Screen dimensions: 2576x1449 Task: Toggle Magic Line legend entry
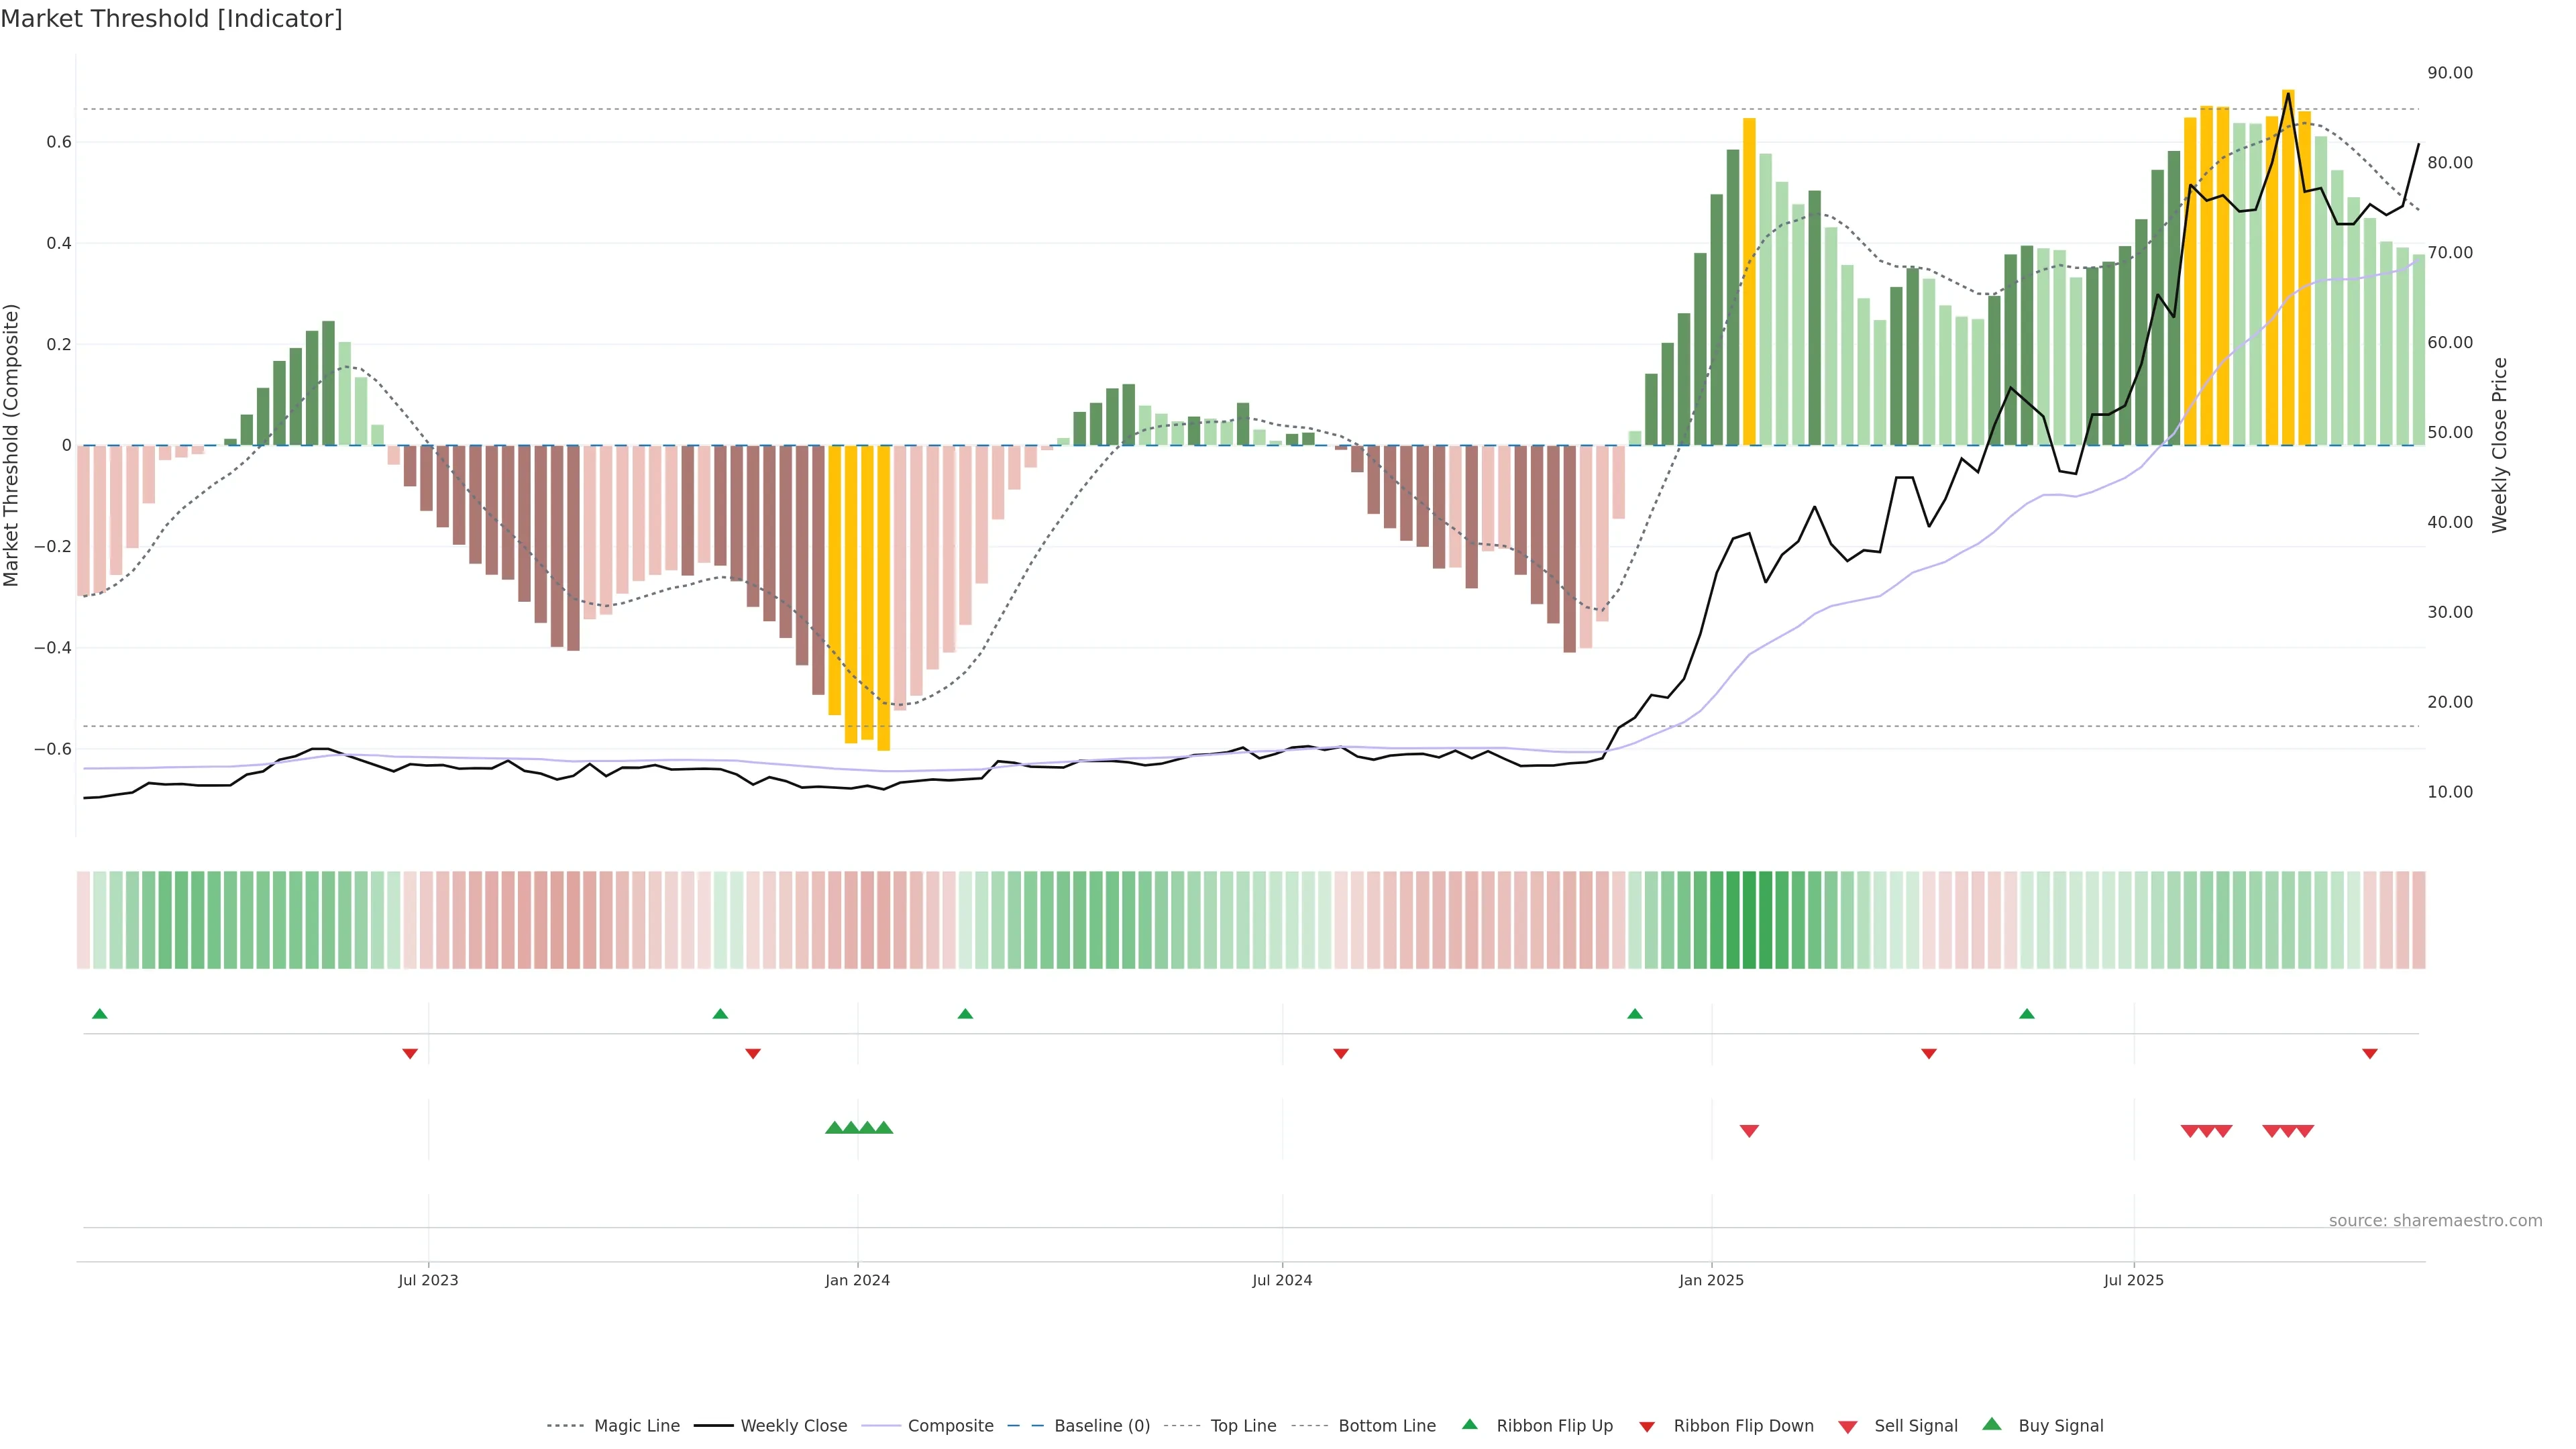[x=636, y=1426]
